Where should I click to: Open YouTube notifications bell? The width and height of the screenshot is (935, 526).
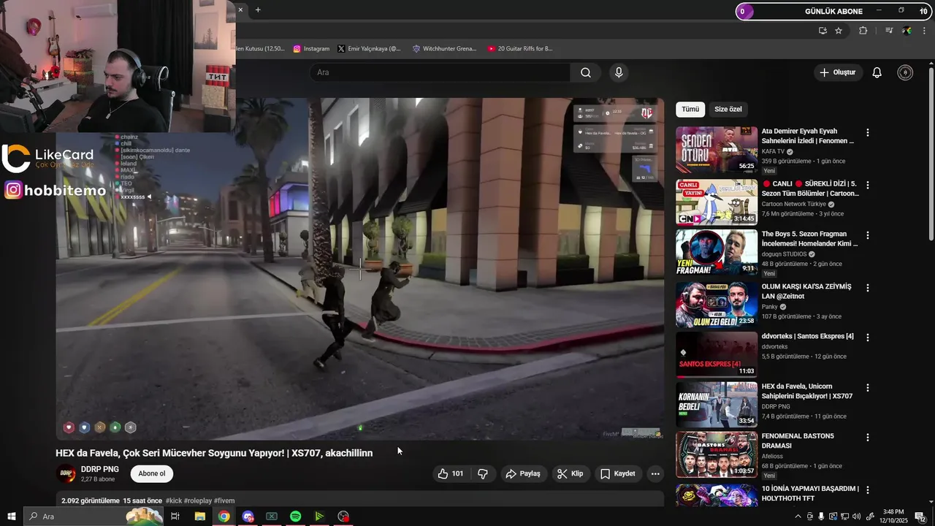point(877,72)
